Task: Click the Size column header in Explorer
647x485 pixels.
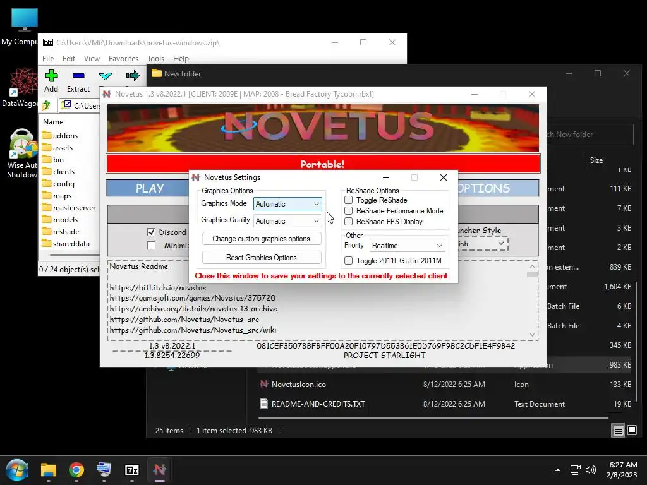Action: (596, 160)
